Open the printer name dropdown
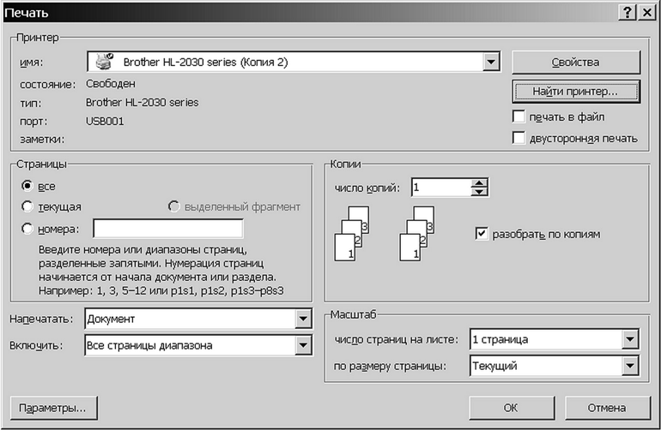 pos(491,62)
